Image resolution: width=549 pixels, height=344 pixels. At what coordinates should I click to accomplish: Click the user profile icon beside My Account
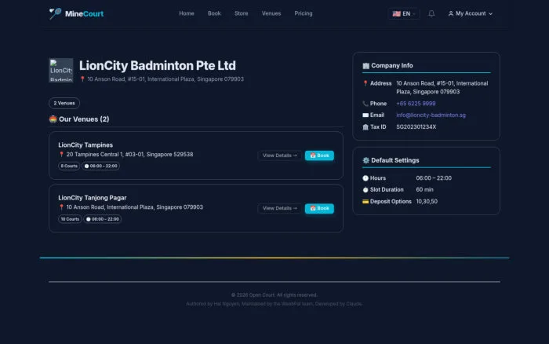pos(451,13)
